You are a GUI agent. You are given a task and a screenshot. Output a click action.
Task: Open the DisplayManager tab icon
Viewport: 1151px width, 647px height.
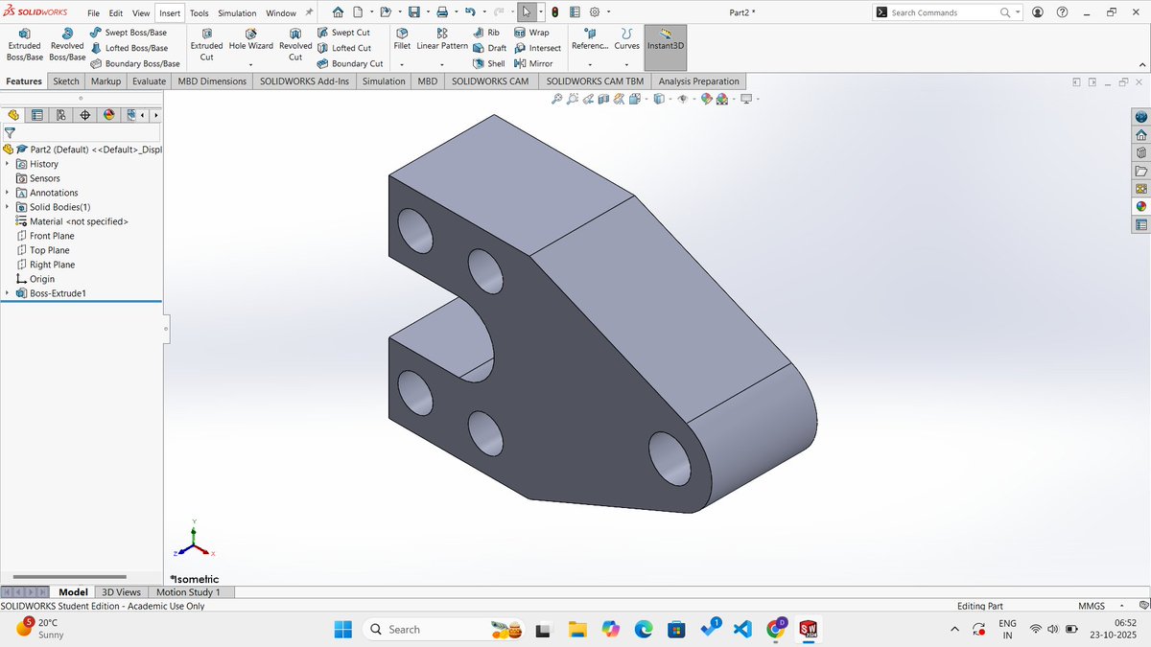108,115
